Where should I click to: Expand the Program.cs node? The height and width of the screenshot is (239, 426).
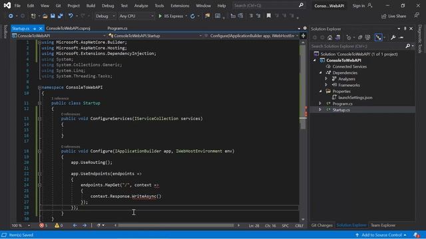click(x=320, y=104)
